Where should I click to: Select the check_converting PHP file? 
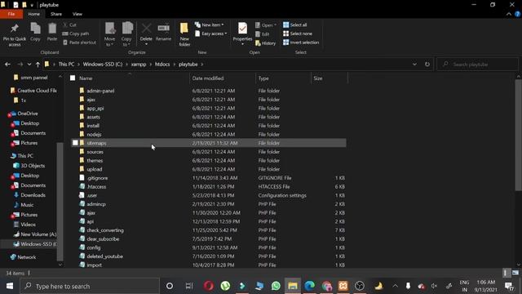(105, 230)
